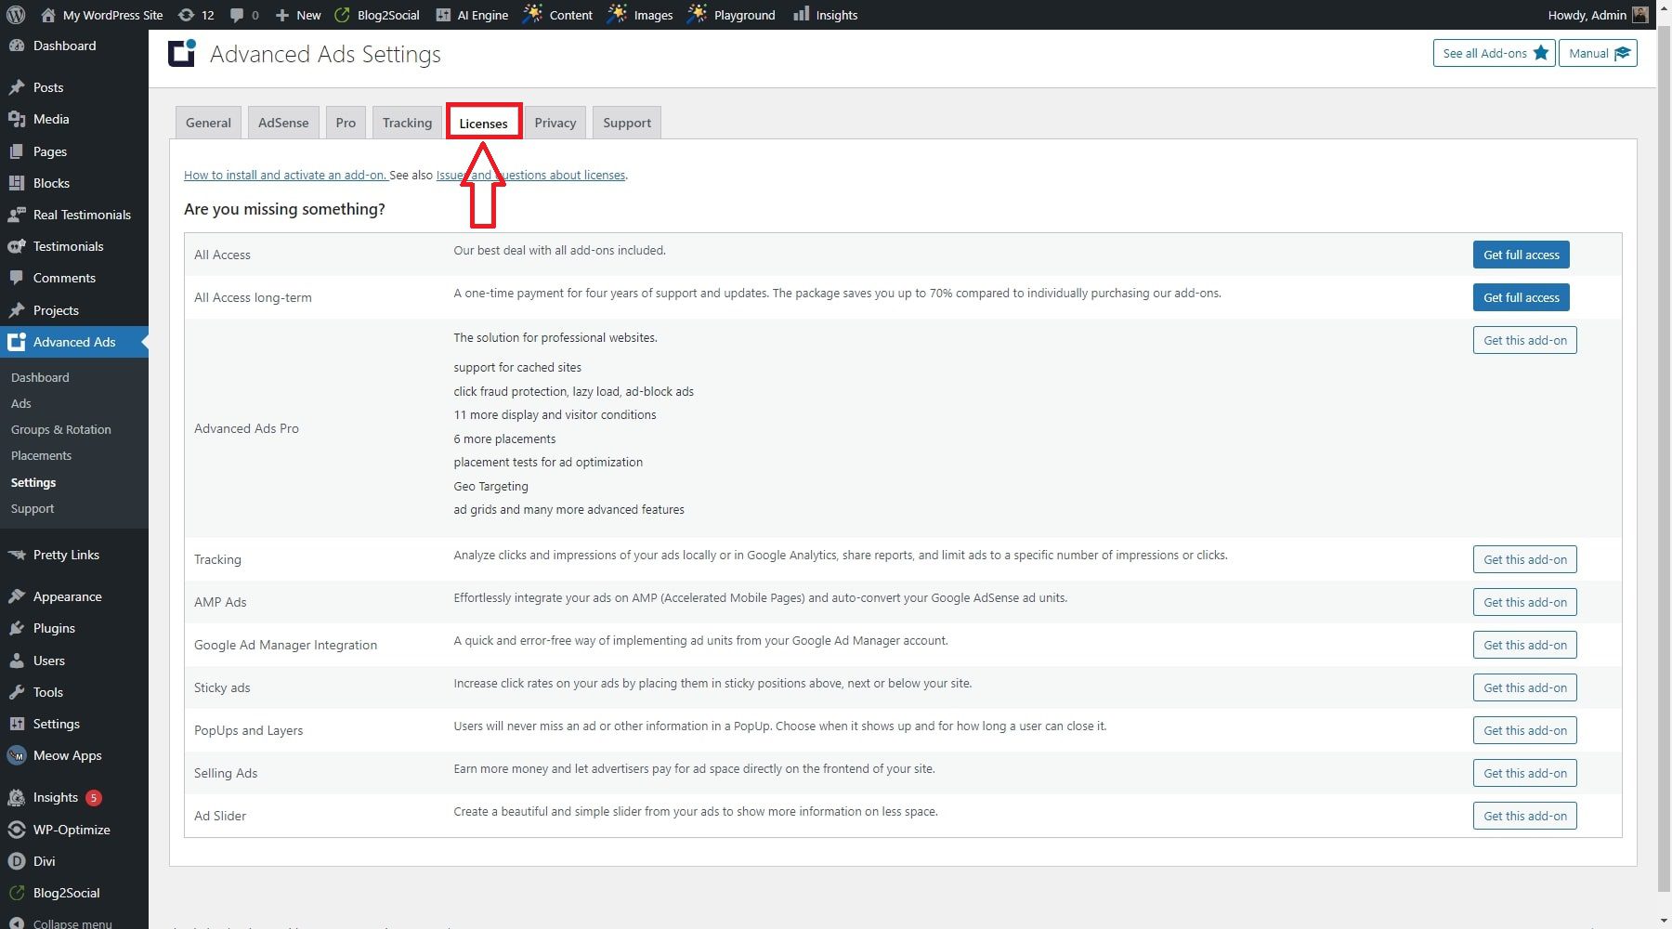Screen dimensions: 1672x929
Task: Select Placements under Advanced Ads menu
Action: [41, 455]
